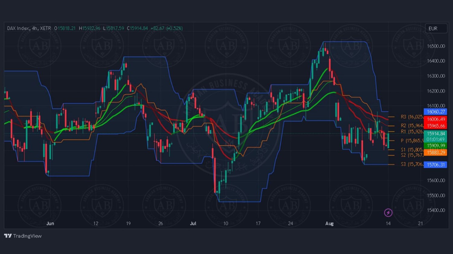The width and height of the screenshot is (453, 254).
Task: Click the Jul marker on time axis
Action: (x=193, y=223)
